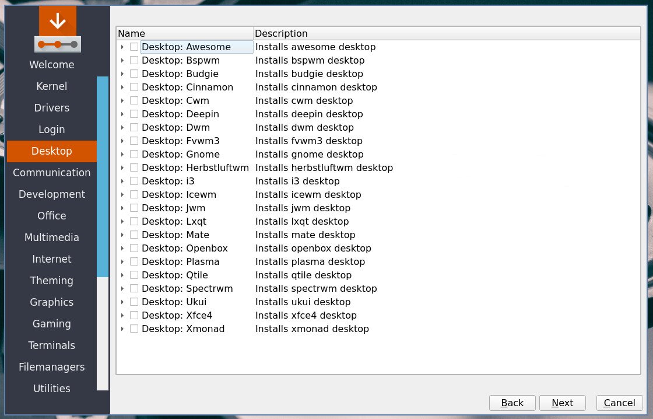This screenshot has height=419, width=653.
Task: Select Filemanagers in the sidebar
Action: point(51,367)
